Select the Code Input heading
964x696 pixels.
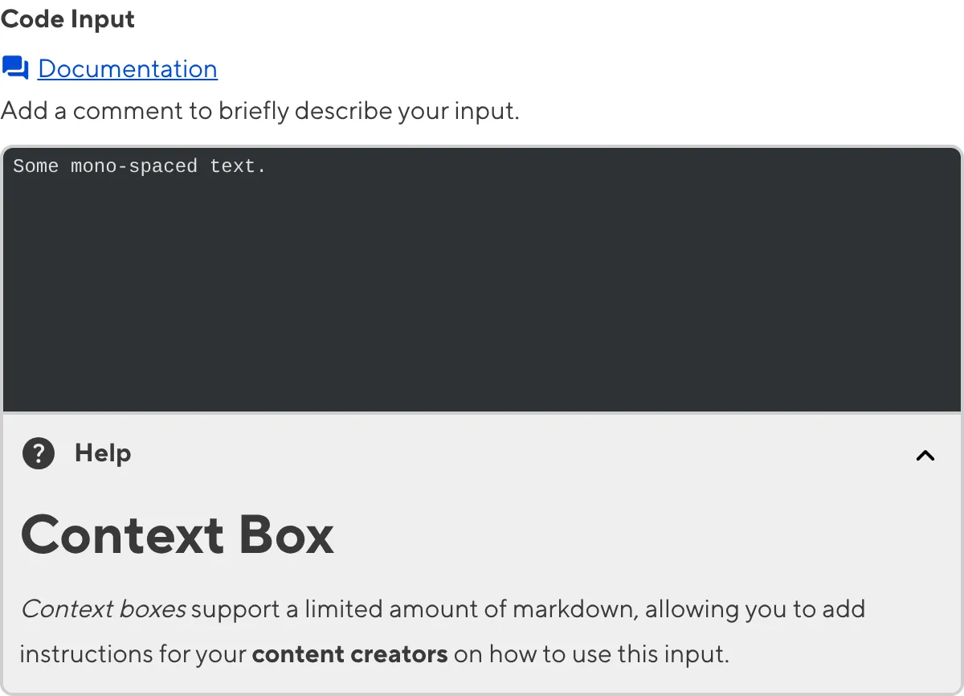[x=67, y=19]
